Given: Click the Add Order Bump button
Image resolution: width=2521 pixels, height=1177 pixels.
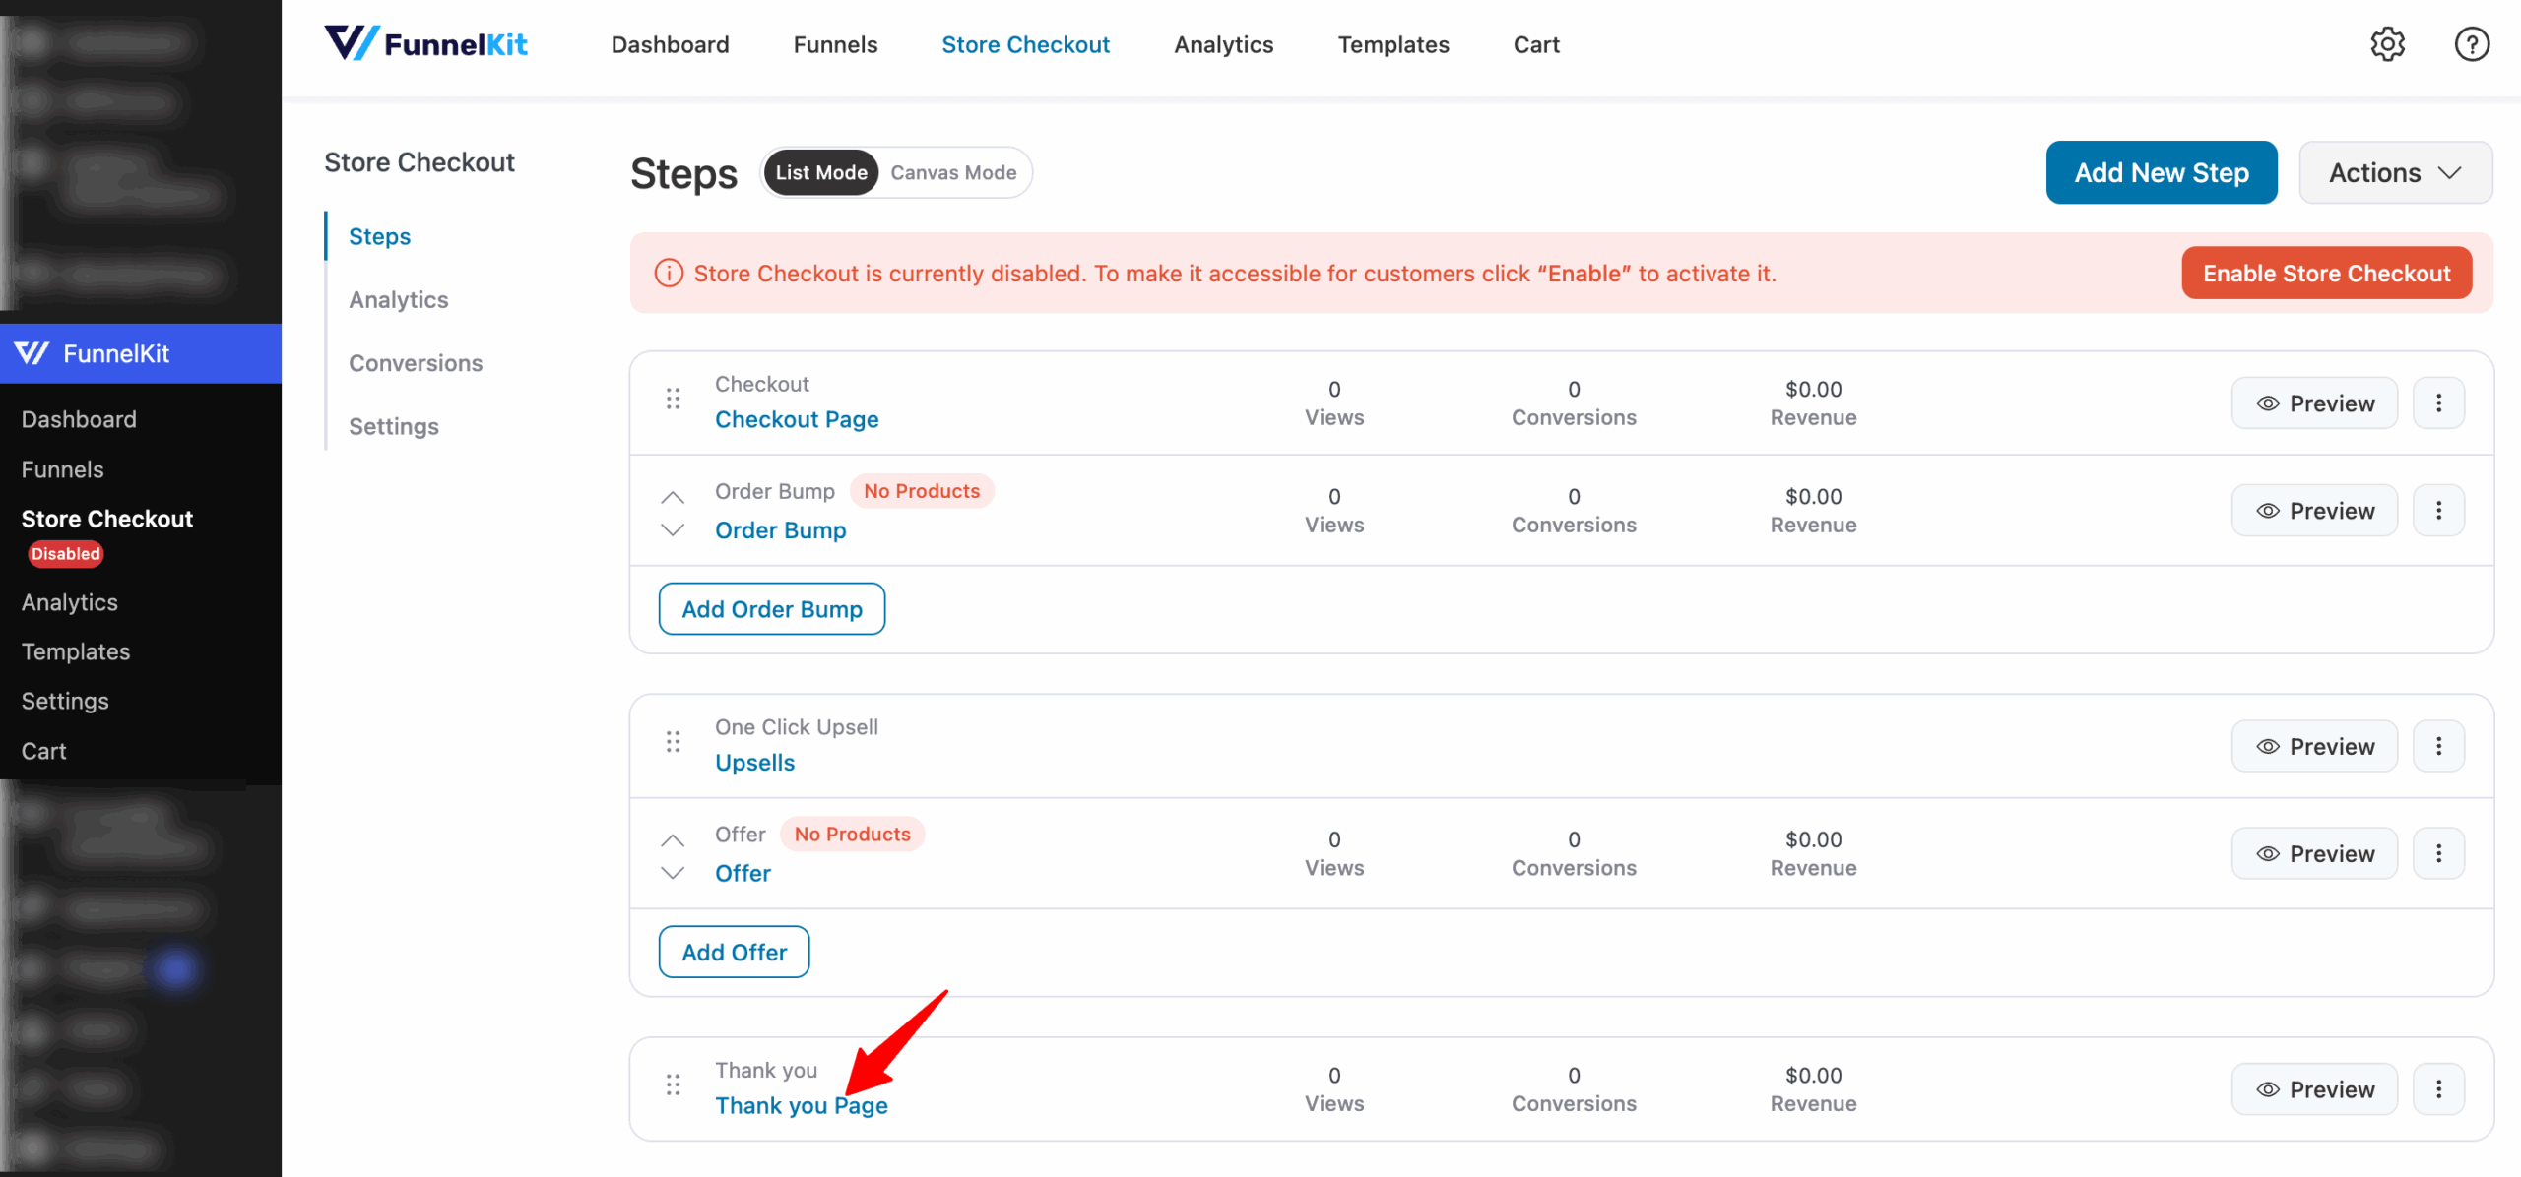Looking at the screenshot, I should (771, 609).
